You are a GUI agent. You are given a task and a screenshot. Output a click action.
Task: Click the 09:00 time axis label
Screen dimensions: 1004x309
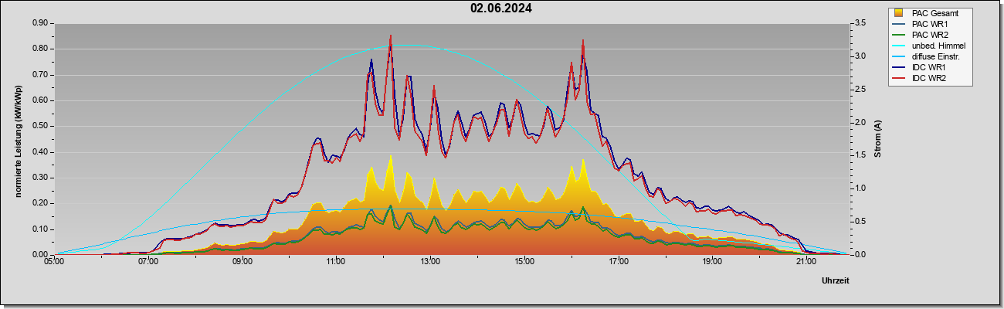(243, 261)
